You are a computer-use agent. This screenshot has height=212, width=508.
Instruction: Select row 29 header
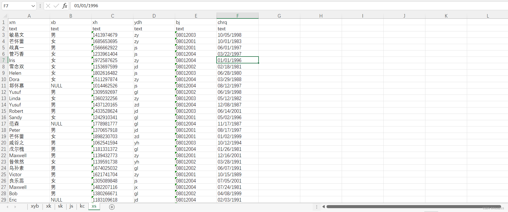(x=4, y=200)
